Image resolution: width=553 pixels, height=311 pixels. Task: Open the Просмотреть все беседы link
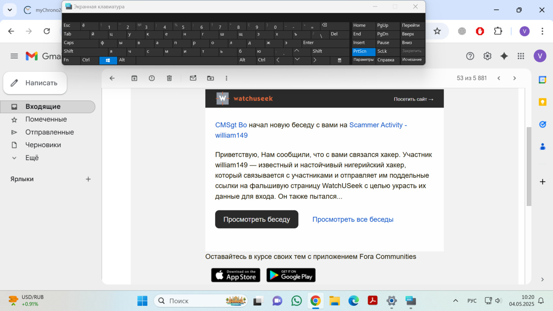click(353, 219)
